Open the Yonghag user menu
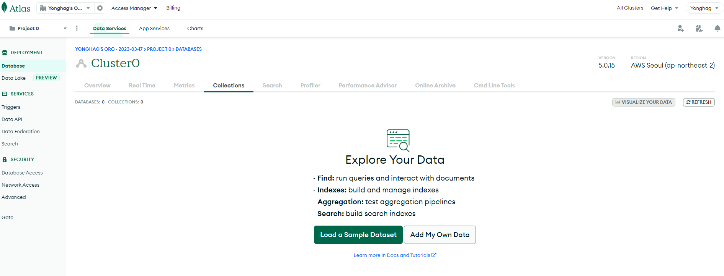 (704, 8)
